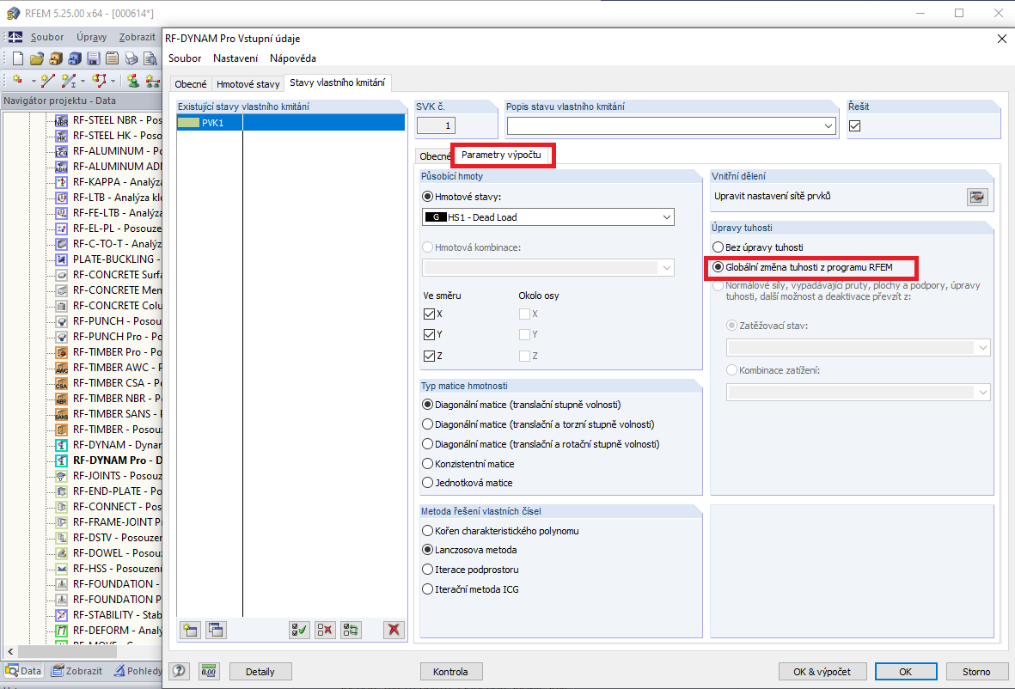Uncheck the Ve směru X checkbox
Image resolution: width=1015 pixels, height=689 pixels.
(429, 314)
